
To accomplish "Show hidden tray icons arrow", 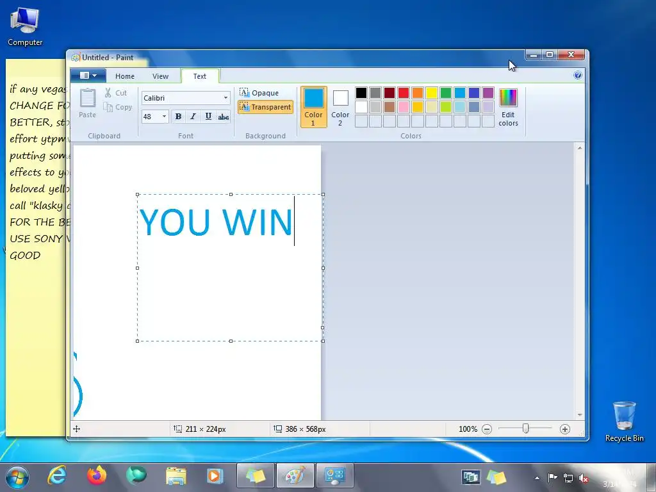I will 537,478.
